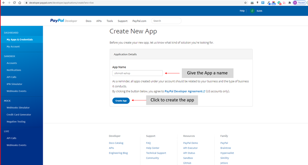308x165 pixels.
Task: Open Docs Catalog footer link
Action: (116, 143)
